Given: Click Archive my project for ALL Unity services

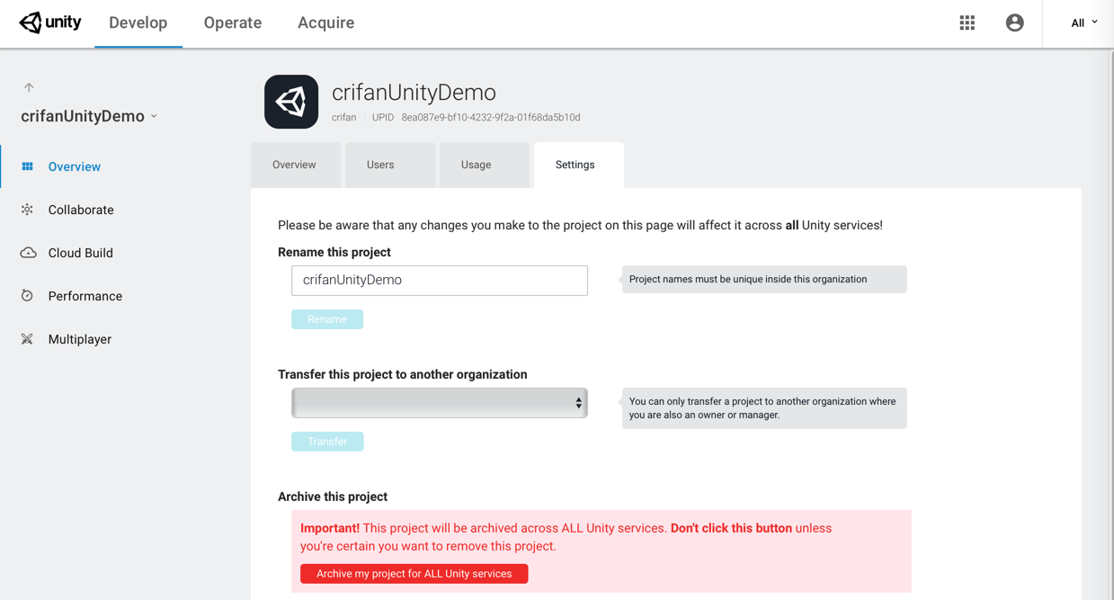Looking at the screenshot, I should (414, 574).
